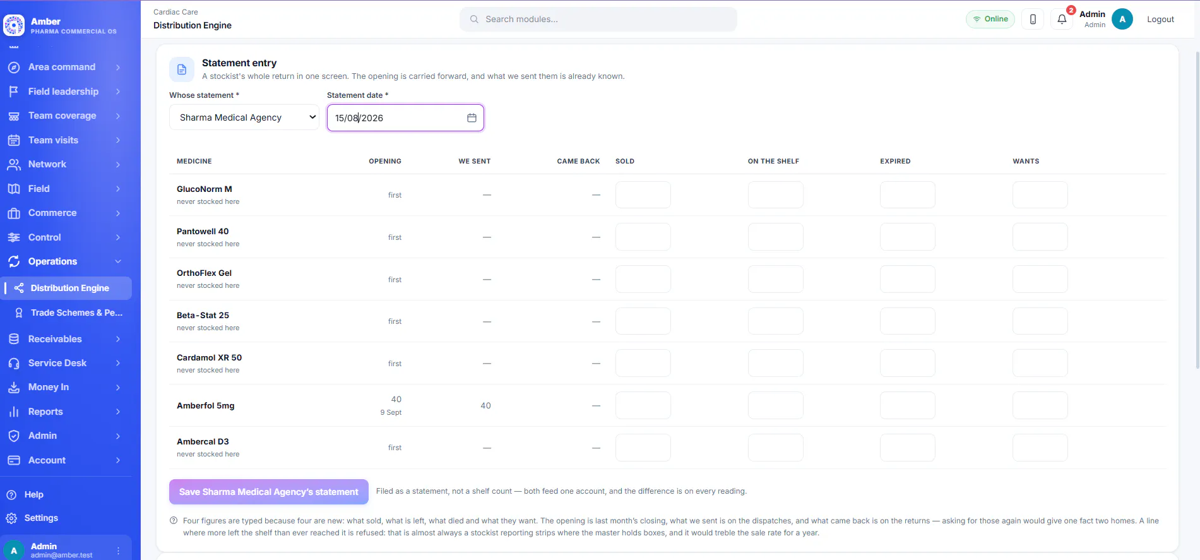1200x560 pixels.
Task: Click the mobile device icon in header
Action: point(1033,19)
